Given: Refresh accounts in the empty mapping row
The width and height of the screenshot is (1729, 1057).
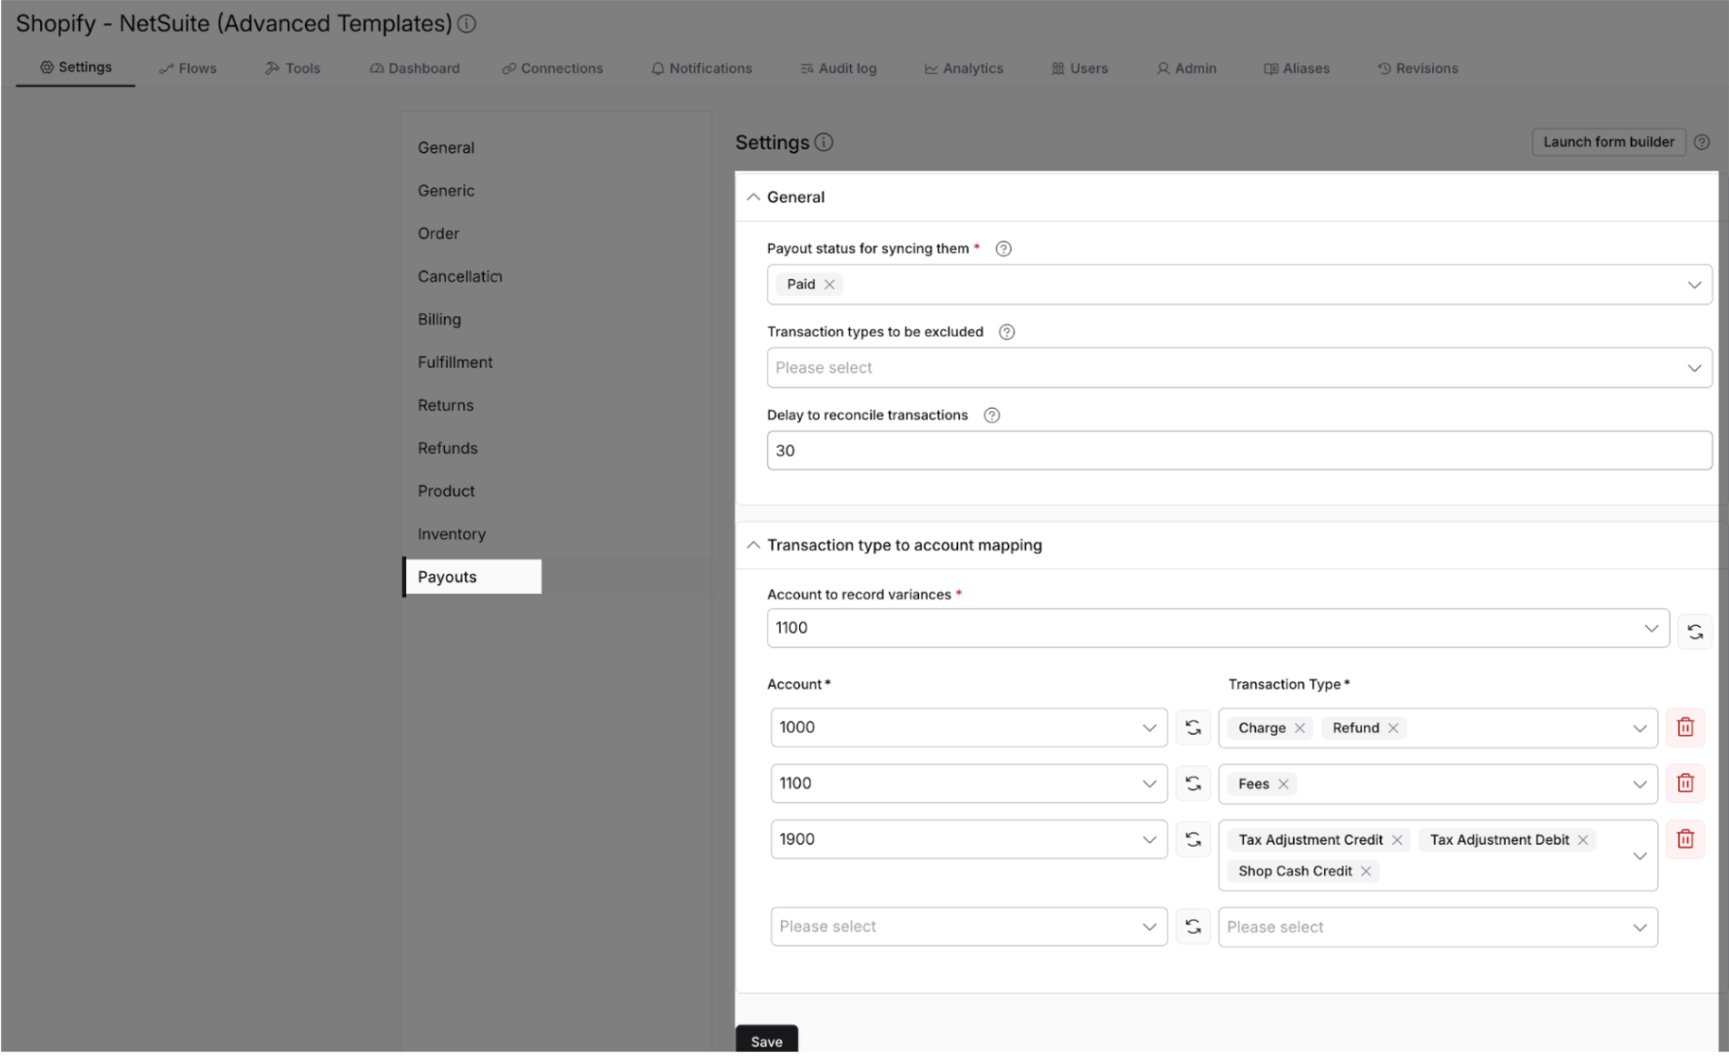Looking at the screenshot, I should (x=1193, y=927).
